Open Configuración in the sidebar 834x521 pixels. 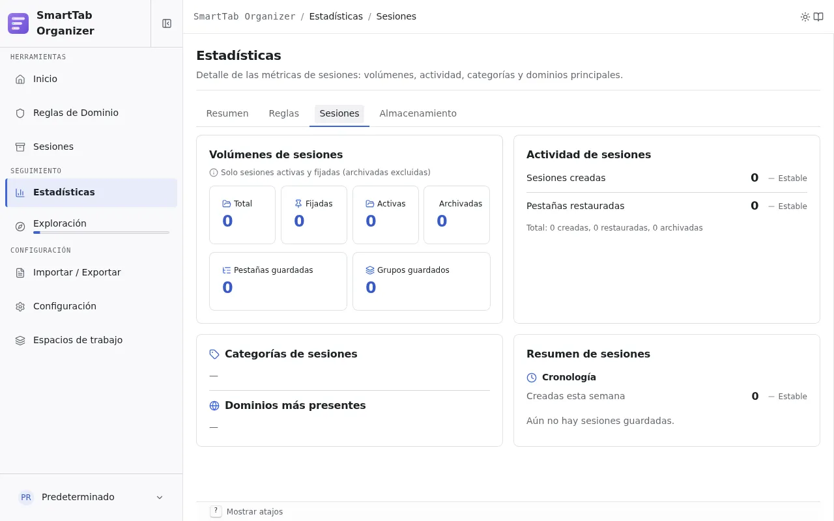[x=91, y=306]
